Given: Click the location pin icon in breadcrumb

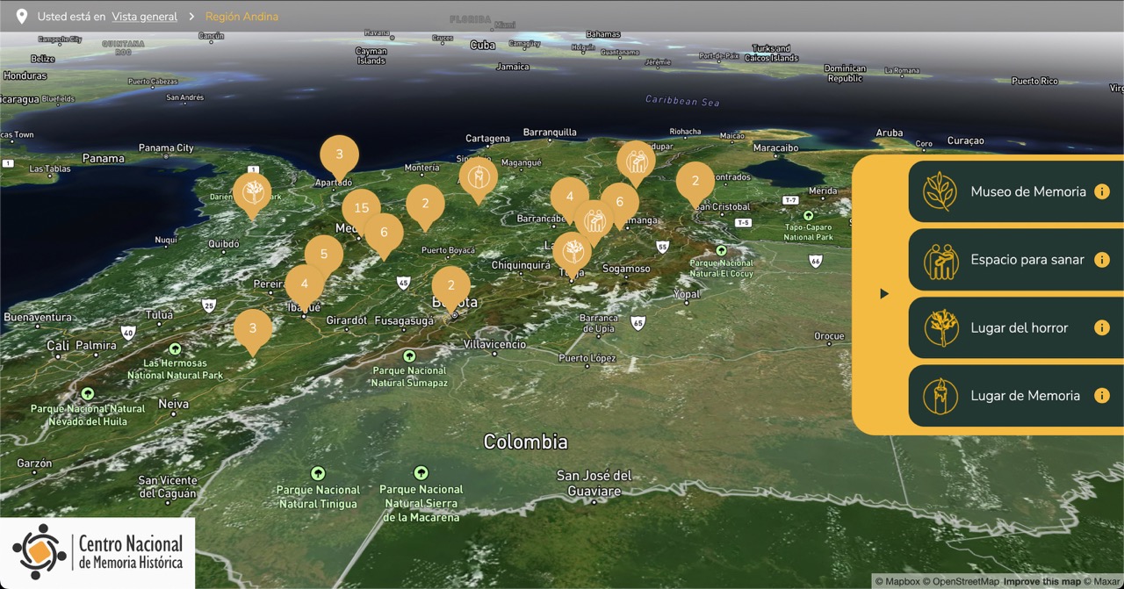Looking at the screenshot, I should point(22,16).
